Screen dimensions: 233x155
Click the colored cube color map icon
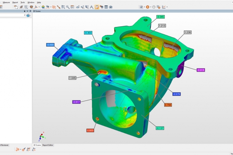click(x=43, y=7)
